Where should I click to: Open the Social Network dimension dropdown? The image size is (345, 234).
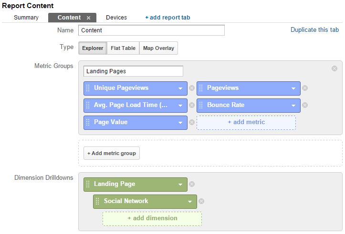pyautogui.click(x=190, y=202)
